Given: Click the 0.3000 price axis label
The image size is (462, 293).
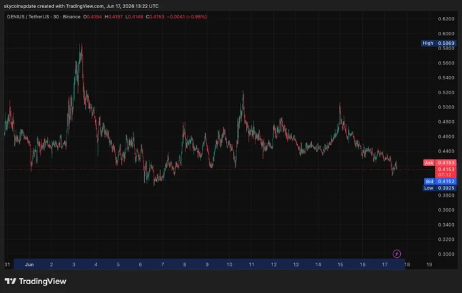Looking at the screenshot, I should pyautogui.click(x=446, y=254).
